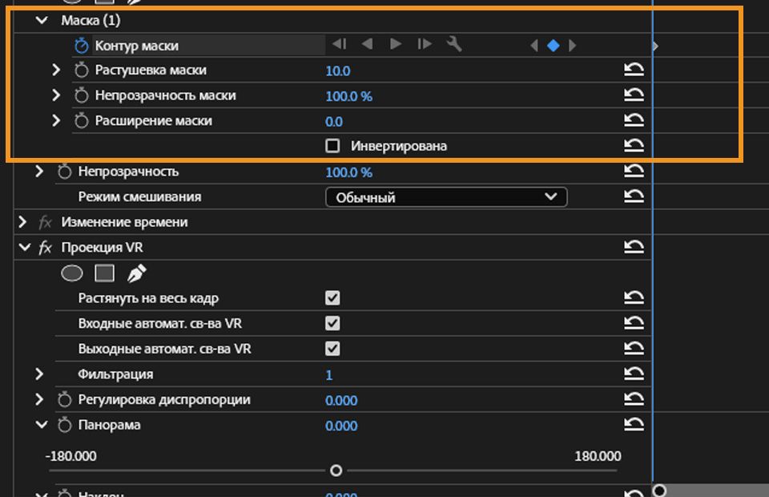Viewport: 769px width, 497px height.
Task: Go to next keyframe of Контур маски
Action: [x=572, y=46]
